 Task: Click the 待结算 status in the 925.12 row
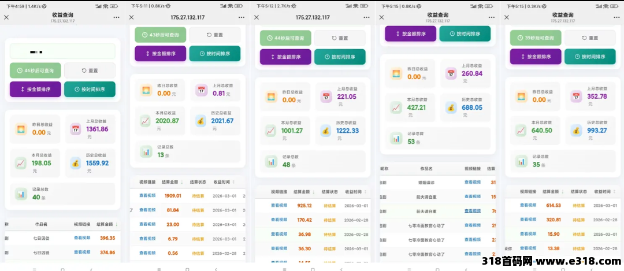click(330, 206)
